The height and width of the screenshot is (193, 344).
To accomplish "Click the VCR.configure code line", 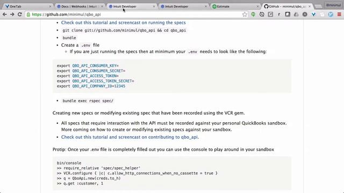I will click(x=137, y=173).
